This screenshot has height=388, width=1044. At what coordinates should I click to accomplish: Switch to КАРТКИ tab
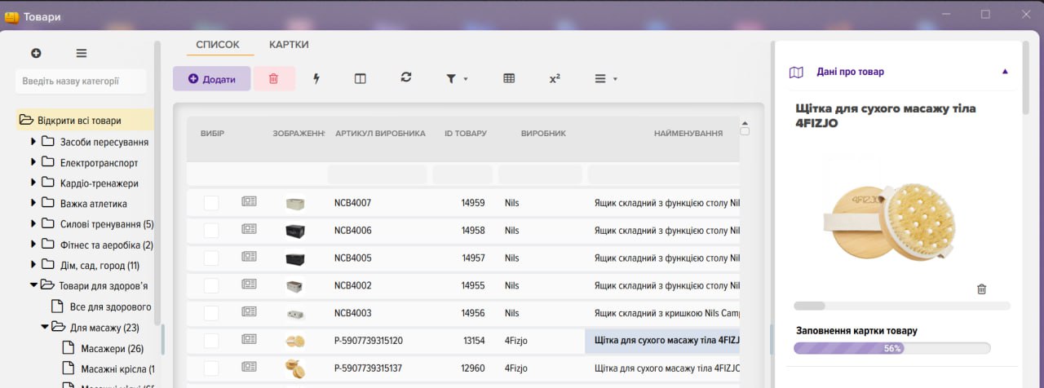click(x=289, y=45)
